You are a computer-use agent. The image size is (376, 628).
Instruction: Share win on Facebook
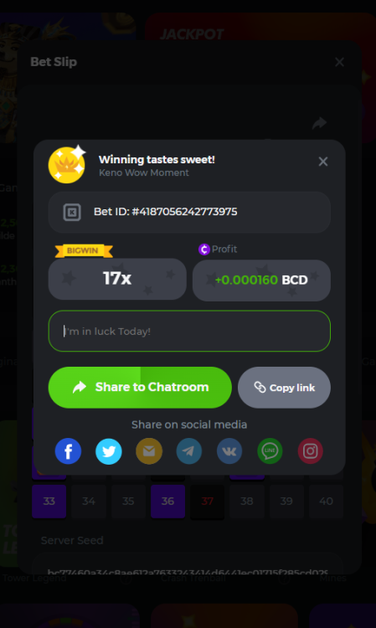(68, 451)
